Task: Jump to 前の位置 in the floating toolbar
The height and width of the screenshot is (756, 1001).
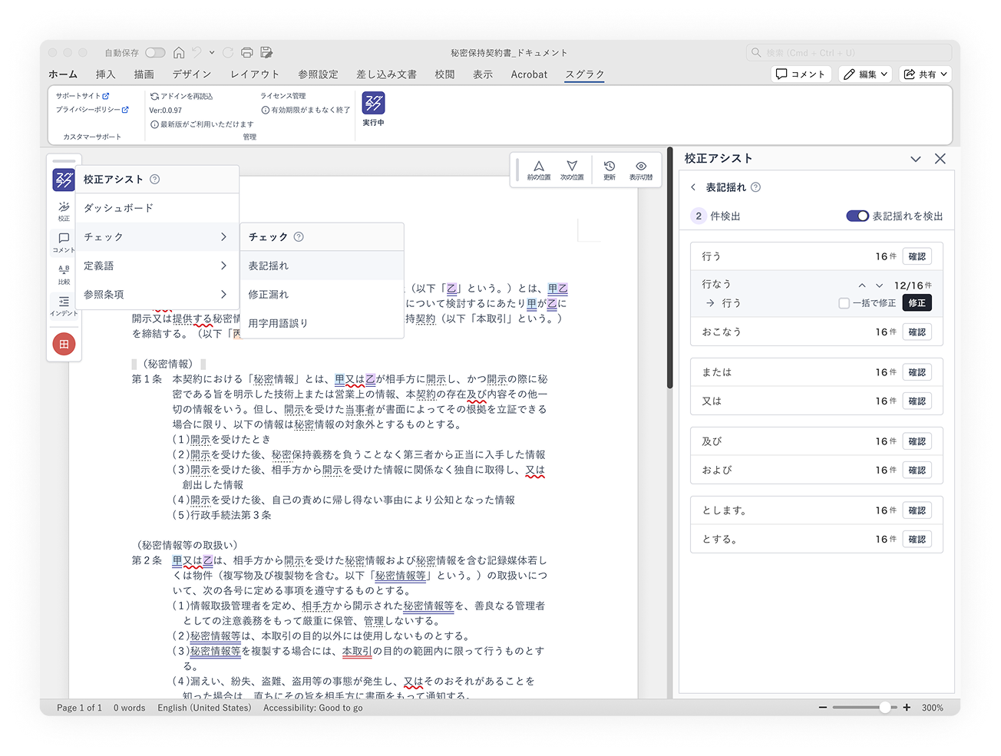Action: tap(538, 168)
